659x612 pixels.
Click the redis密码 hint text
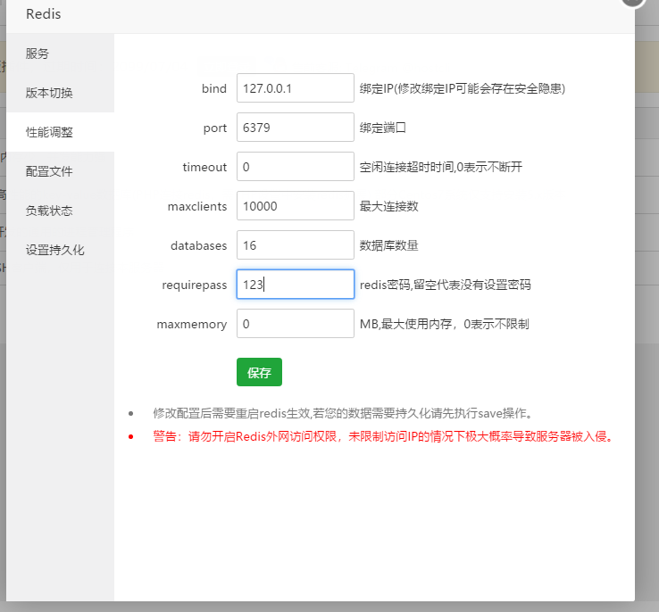[445, 285]
